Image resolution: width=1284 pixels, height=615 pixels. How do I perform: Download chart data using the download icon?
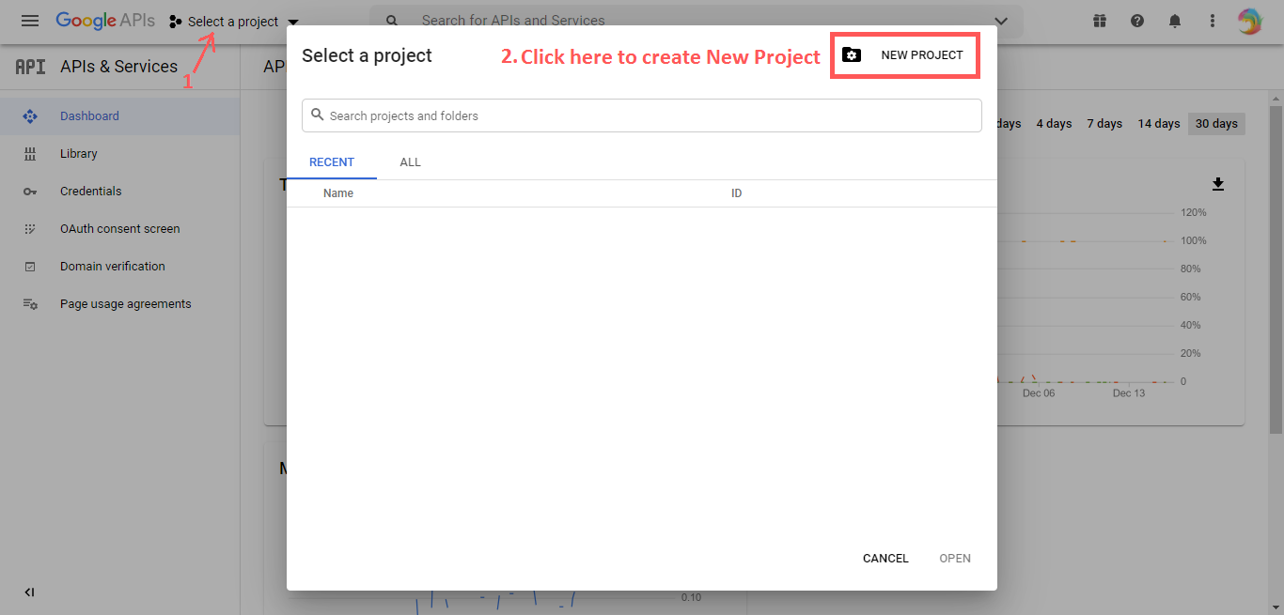[x=1218, y=184]
